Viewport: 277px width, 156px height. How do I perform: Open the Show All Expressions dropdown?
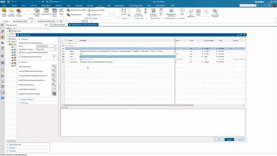pyautogui.click(x=46, y=46)
